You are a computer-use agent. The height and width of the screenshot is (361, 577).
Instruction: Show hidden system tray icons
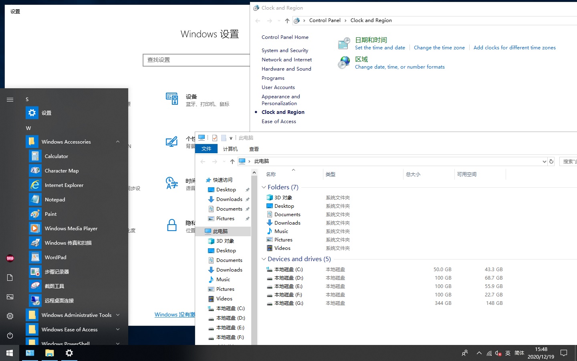[479, 353]
